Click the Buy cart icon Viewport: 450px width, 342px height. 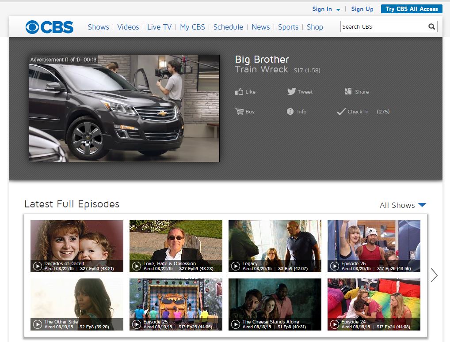(239, 111)
